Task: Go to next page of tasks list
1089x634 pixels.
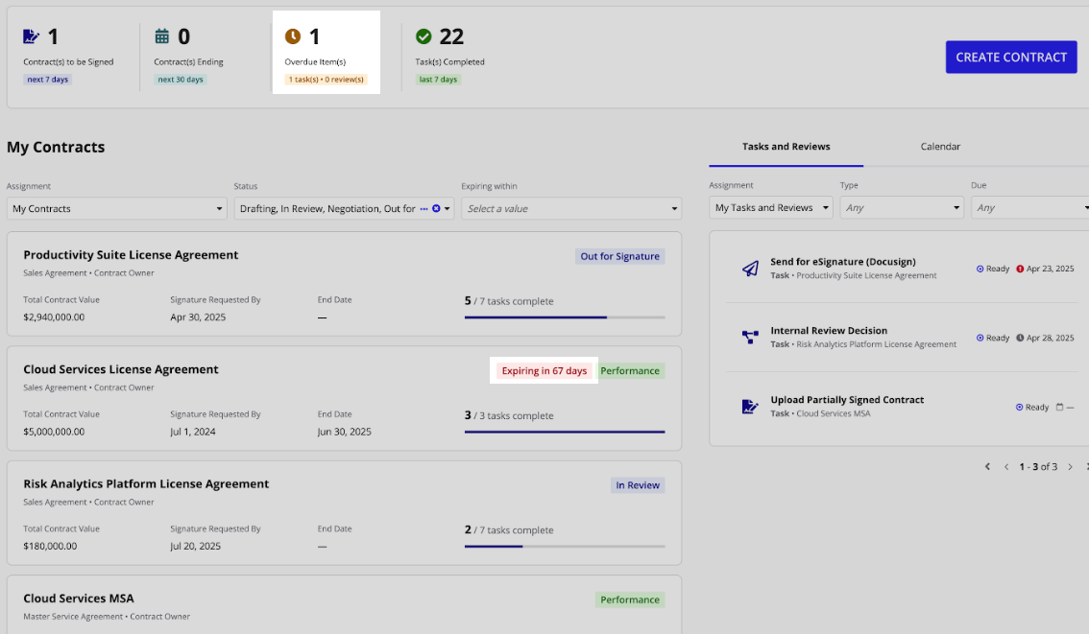Action: click(x=1070, y=467)
